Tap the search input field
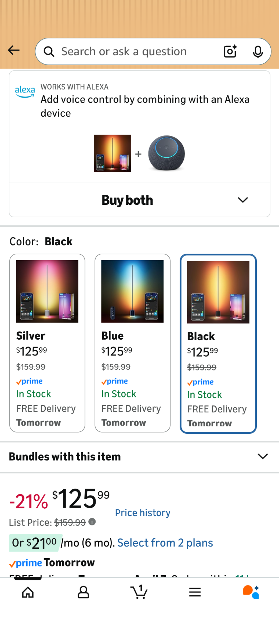This screenshot has height=622, width=279. pos(138,52)
